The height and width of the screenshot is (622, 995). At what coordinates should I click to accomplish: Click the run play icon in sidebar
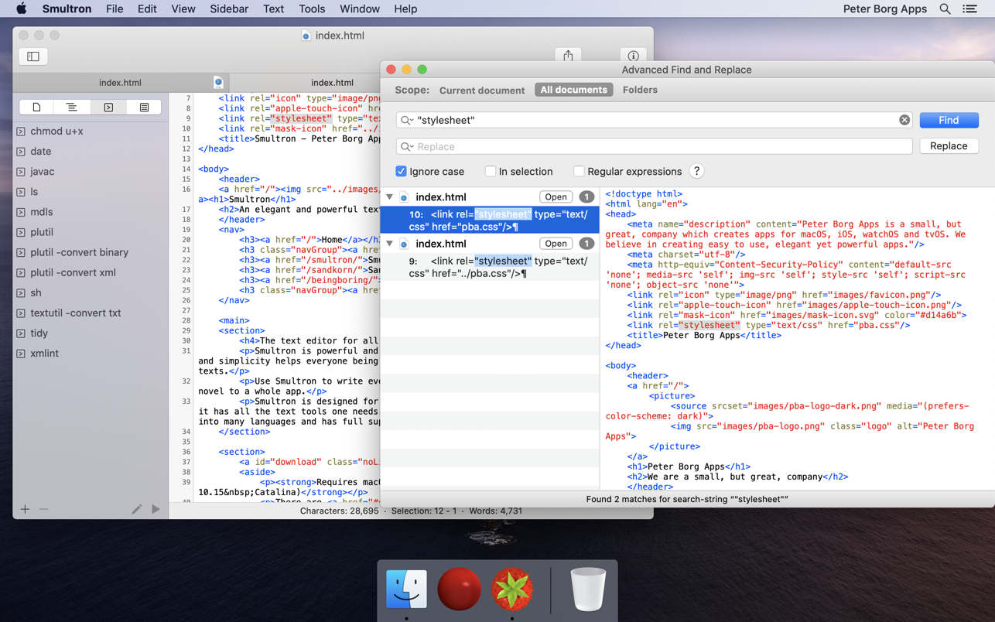click(156, 509)
